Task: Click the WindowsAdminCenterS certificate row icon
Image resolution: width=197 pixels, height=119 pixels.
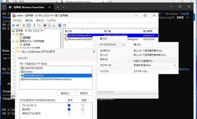Action: pos(66,39)
